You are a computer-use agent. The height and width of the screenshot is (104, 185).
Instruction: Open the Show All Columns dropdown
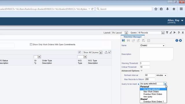coord(101,53)
